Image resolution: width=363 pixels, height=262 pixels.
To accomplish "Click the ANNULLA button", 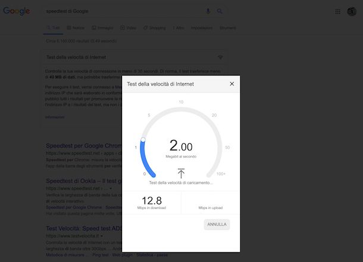I will pos(217,225).
